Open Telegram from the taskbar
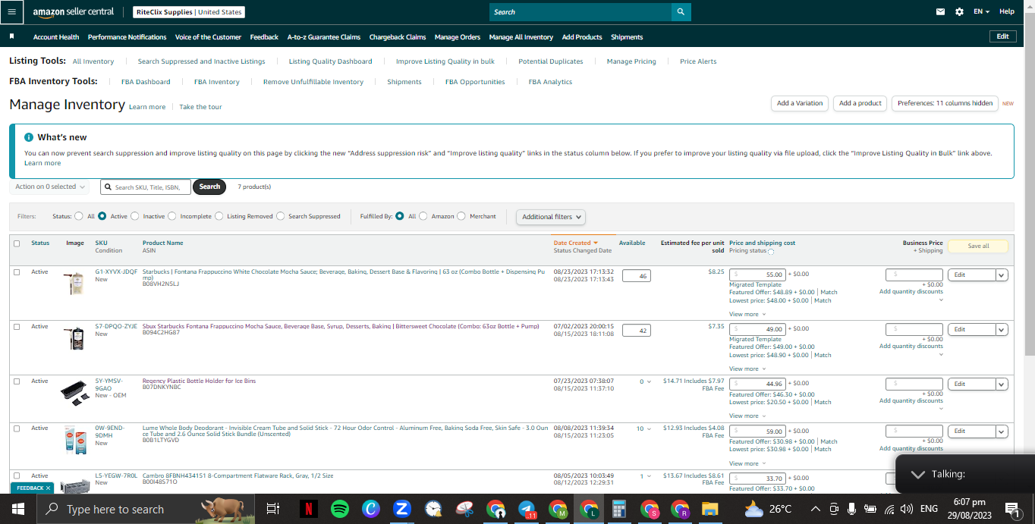 (527, 509)
